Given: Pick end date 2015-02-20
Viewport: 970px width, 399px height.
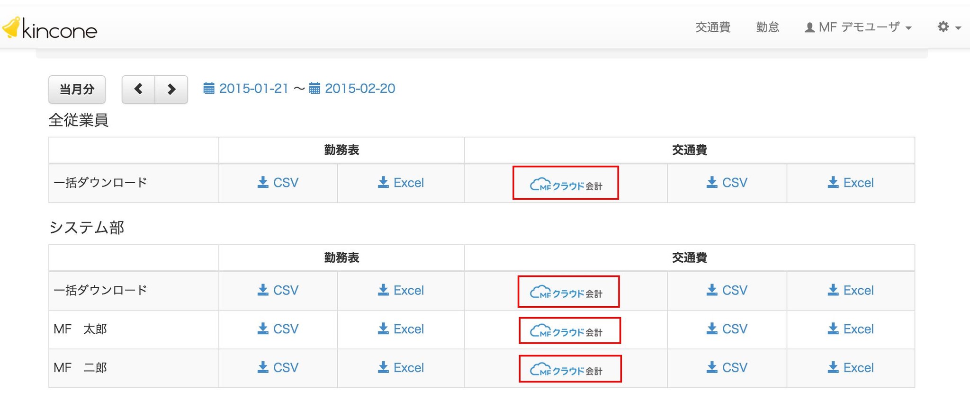Looking at the screenshot, I should click(x=352, y=89).
